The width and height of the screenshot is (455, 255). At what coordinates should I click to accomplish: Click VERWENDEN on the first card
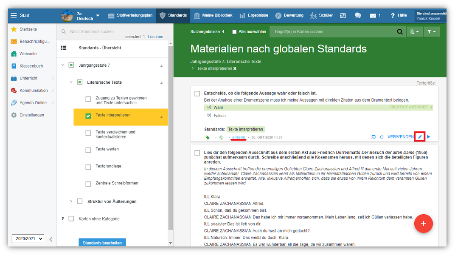(x=400, y=137)
